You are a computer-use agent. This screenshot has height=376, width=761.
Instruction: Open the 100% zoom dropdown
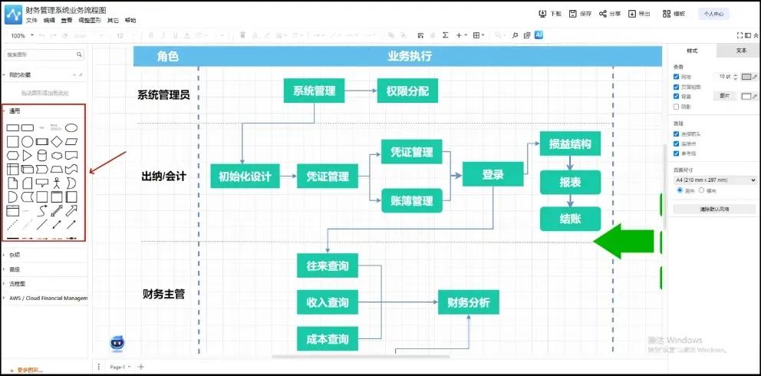[x=22, y=35]
